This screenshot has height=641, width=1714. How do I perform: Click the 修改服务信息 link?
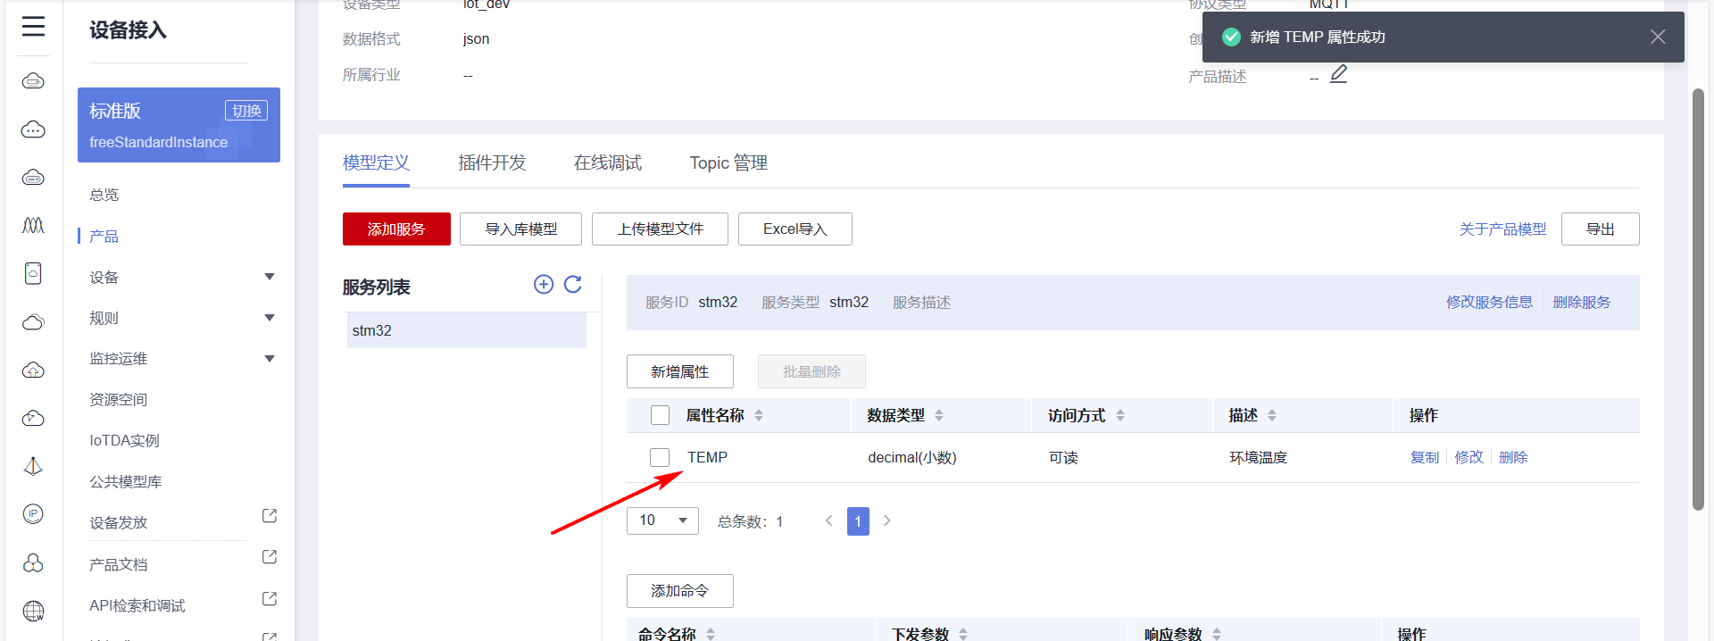pyautogui.click(x=1489, y=302)
